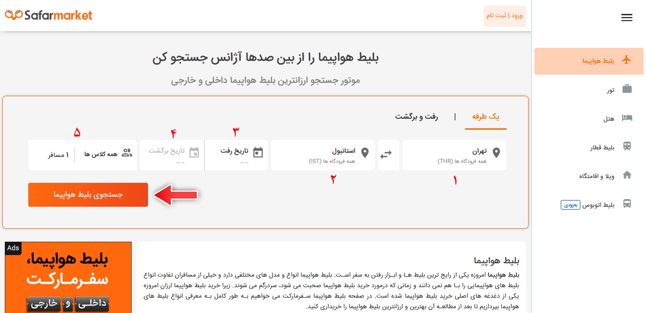
Task: Select هتل in sidebar menu
Action: (x=589, y=118)
